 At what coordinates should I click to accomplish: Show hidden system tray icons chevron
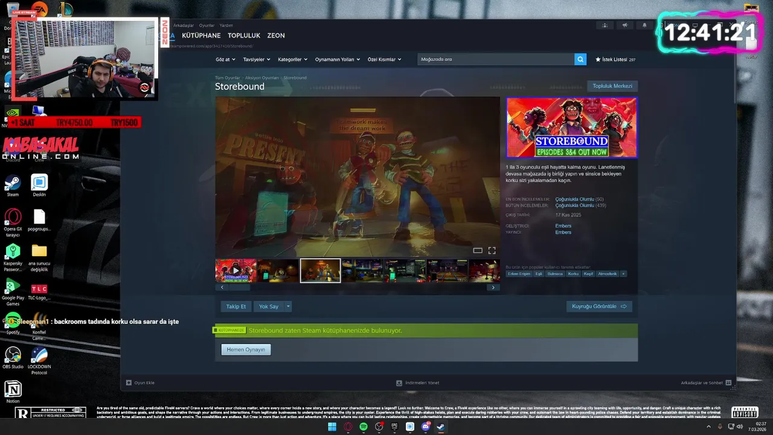(709, 427)
